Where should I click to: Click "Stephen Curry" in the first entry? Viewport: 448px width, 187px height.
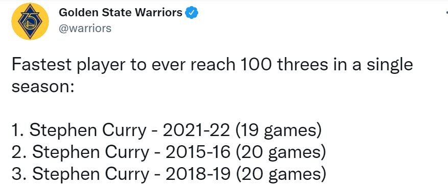tap(88, 131)
